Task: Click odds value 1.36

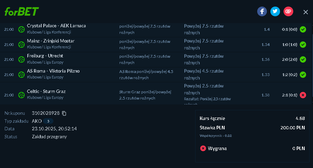Action: [x=266, y=59]
